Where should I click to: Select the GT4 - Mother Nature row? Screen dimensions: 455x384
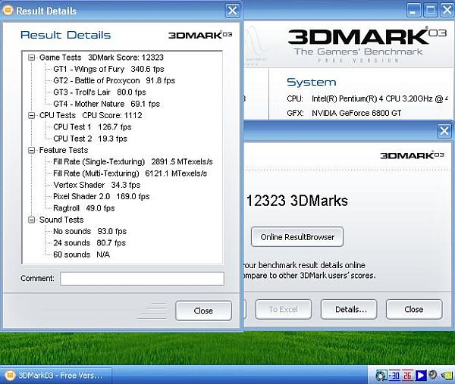[106, 104]
